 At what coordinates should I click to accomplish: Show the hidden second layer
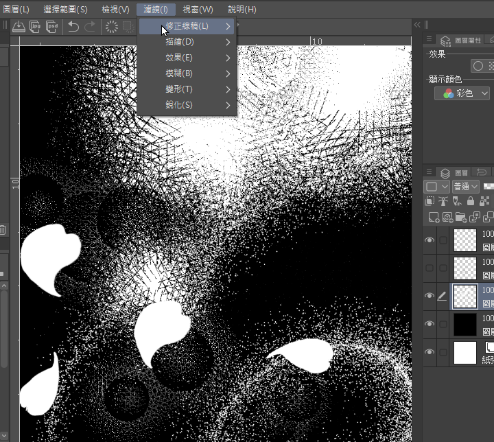tap(430, 268)
